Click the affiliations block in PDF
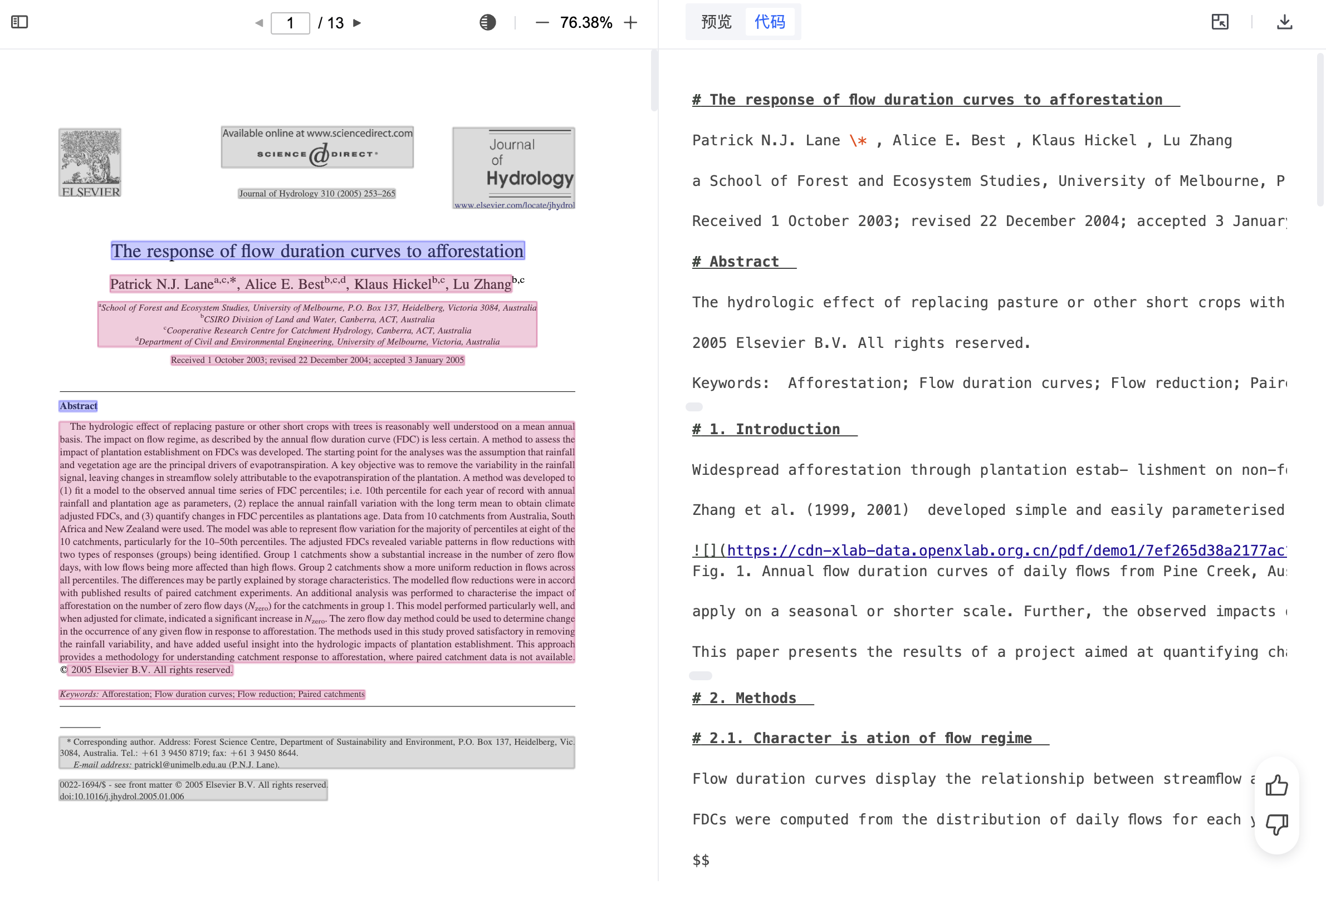The height and width of the screenshot is (899, 1326). coord(317,324)
